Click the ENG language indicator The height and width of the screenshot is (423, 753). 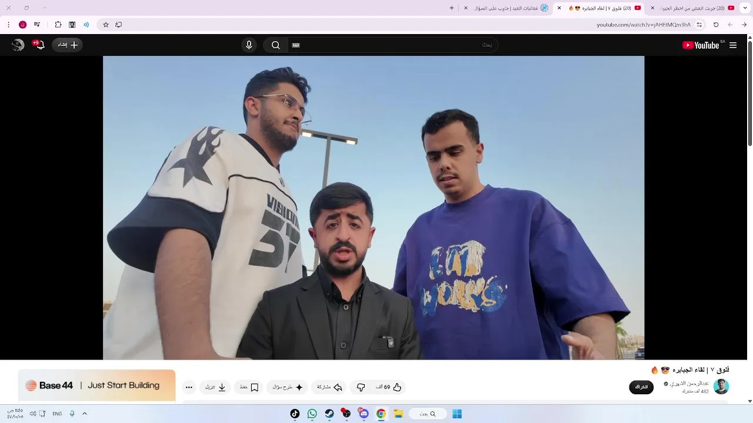(x=57, y=414)
